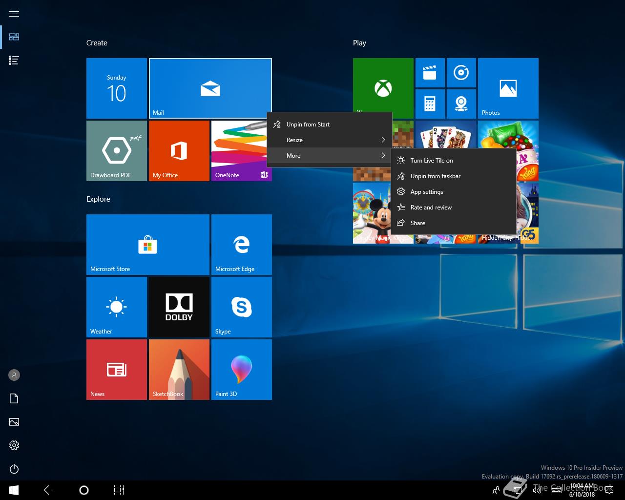Open Cortana circle on taskbar
Viewport: 625px width, 500px height.
84,490
